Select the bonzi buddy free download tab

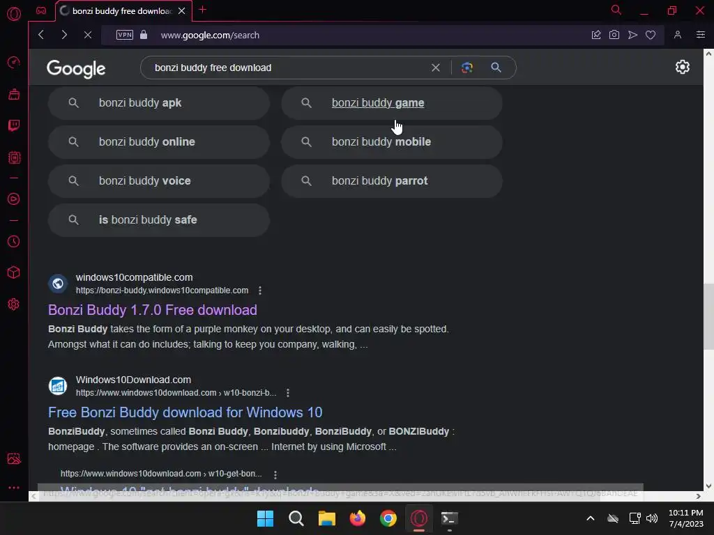point(122,10)
